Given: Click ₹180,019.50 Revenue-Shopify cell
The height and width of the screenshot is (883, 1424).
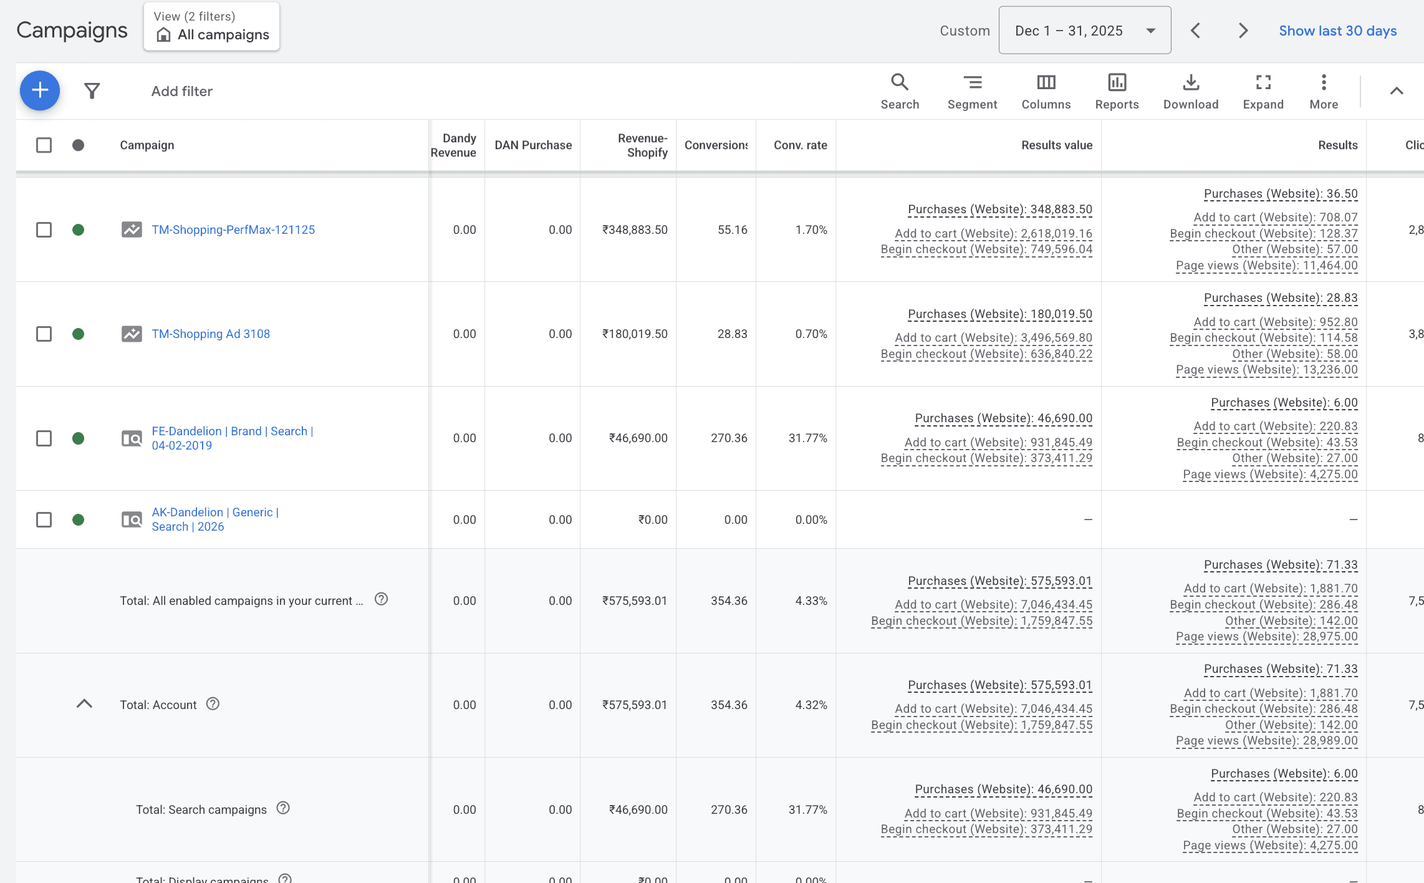Looking at the screenshot, I should click(x=635, y=334).
